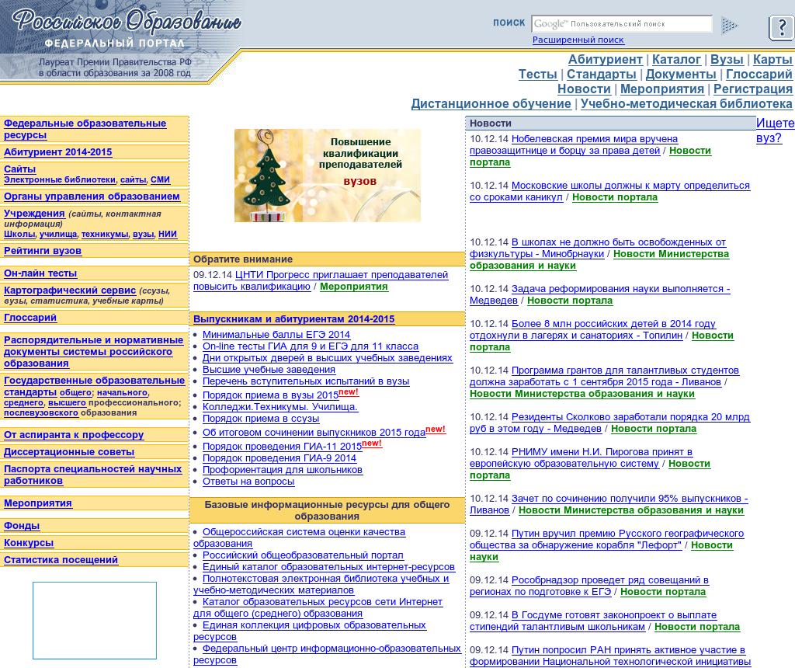Open Федеральные образовательные ресурсы in sidebar

click(x=85, y=129)
